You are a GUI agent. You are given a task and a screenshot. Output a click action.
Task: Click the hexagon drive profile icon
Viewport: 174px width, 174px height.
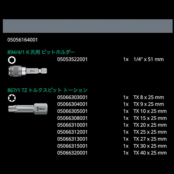[12, 60]
